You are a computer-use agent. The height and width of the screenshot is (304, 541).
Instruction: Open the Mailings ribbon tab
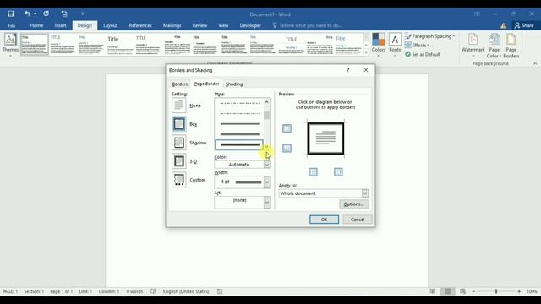[172, 25]
